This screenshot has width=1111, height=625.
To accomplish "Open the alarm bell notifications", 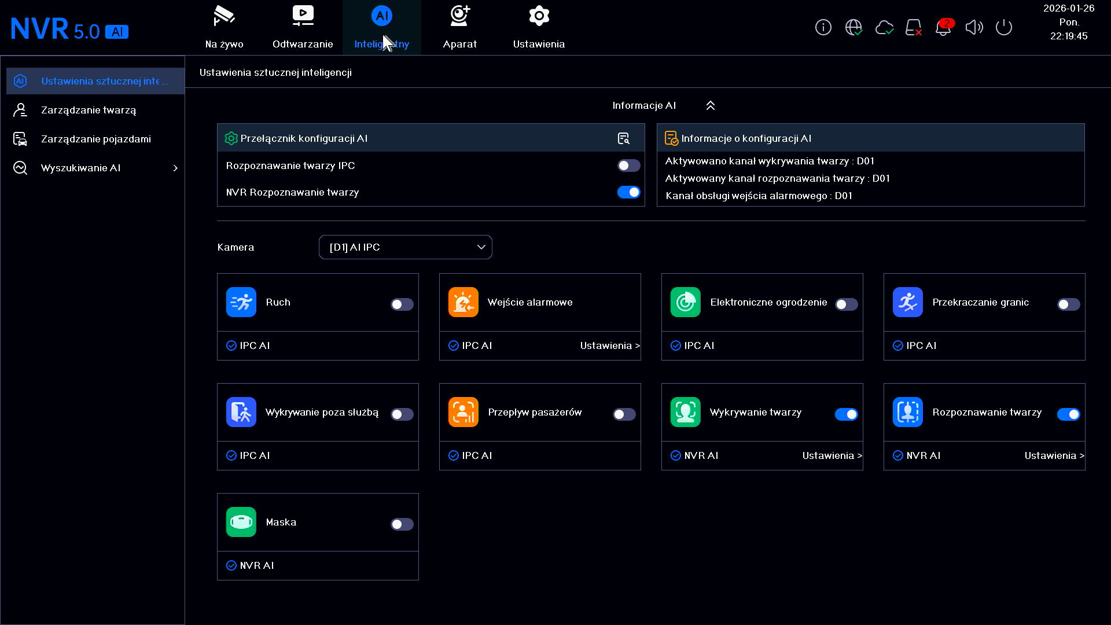I will click(x=944, y=27).
